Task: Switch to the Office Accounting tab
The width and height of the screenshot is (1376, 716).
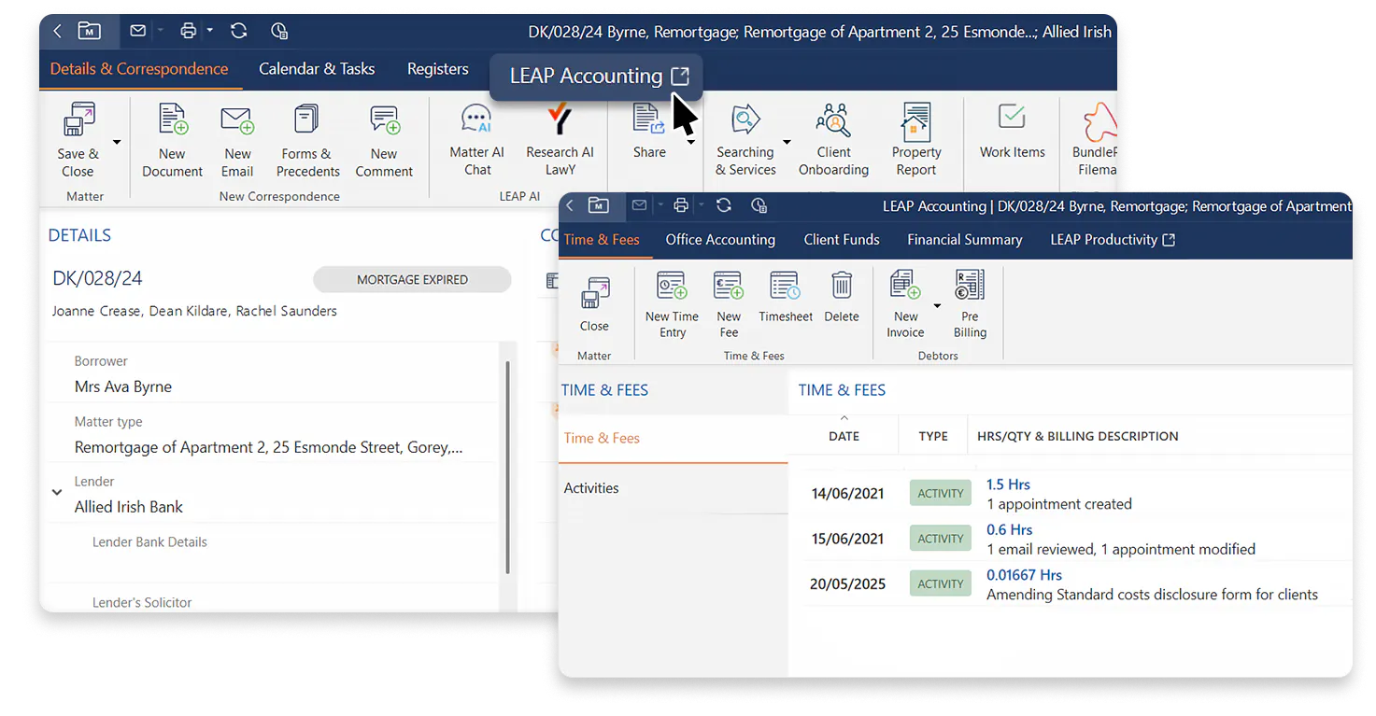Action: coord(720,239)
